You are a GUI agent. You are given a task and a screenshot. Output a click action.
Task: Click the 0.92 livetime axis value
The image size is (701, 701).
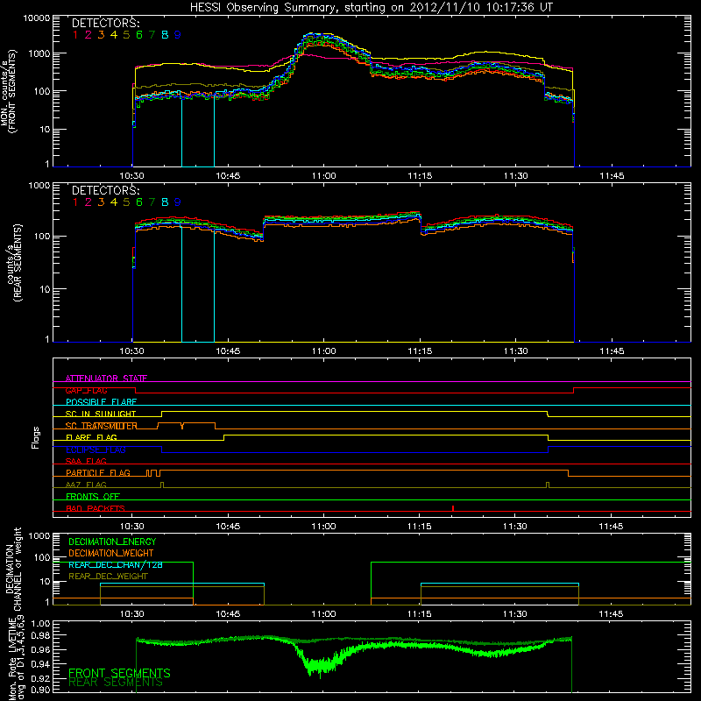coord(40,677)
